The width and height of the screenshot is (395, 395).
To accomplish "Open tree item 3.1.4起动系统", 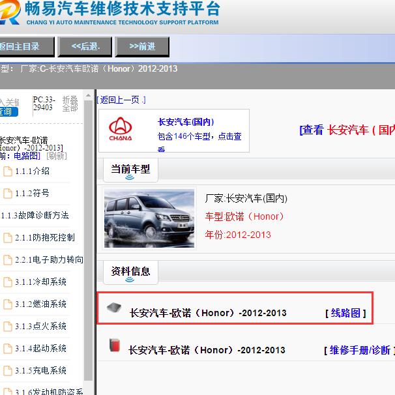I will click(x=41, y=349).
